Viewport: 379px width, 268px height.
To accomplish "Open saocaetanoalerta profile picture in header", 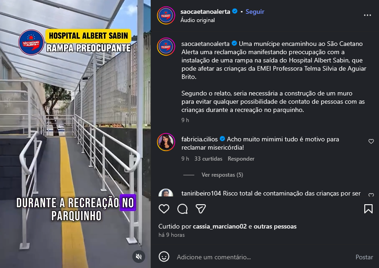I will (x=166, y=15).
